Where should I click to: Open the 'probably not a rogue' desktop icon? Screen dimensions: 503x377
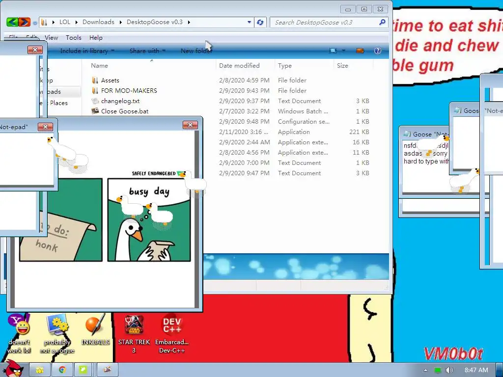pyautogui.click(x=57, y=333)
